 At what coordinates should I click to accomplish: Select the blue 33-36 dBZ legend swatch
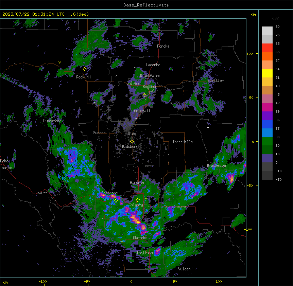tap(267, 124)
